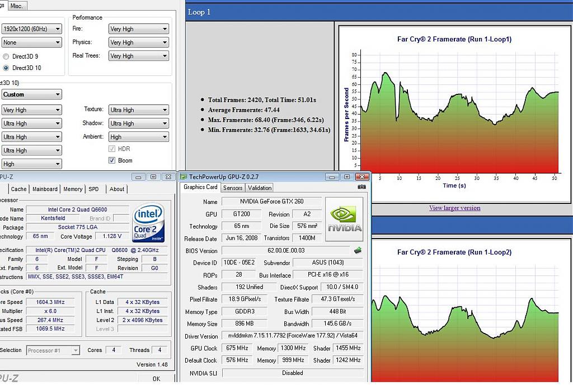The width and height of the screenshot is (573, 390).
Task: Click the Min. Framerate: 32.76 result line
Action: click(x=269, y=130)
